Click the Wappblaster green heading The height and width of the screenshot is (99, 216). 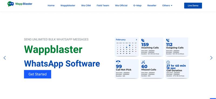tap(53, 50)
